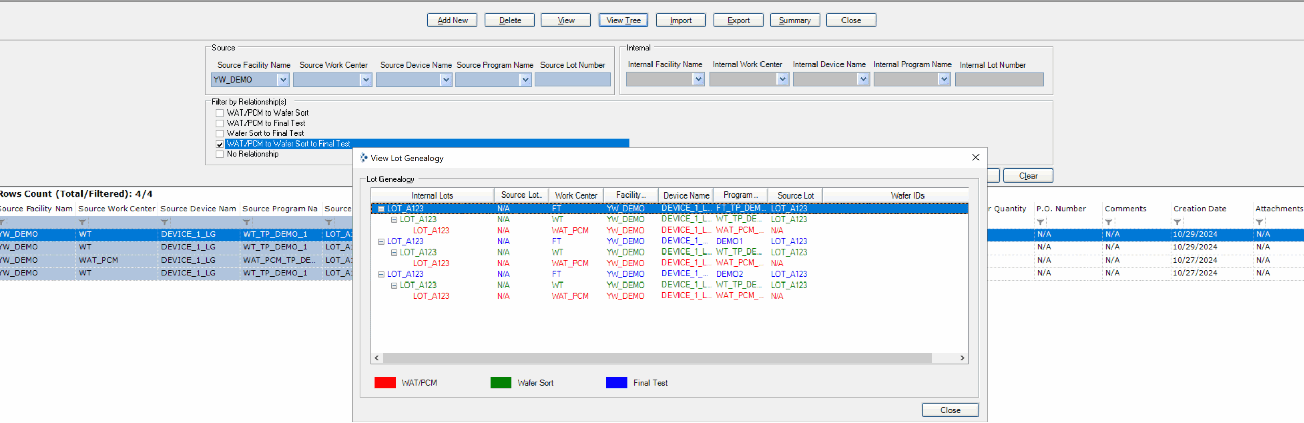The width and height of the screenshot is (1304, 423).
Task: Click the filter icon under Creation Date column
Action: (x=1177, y=222)
